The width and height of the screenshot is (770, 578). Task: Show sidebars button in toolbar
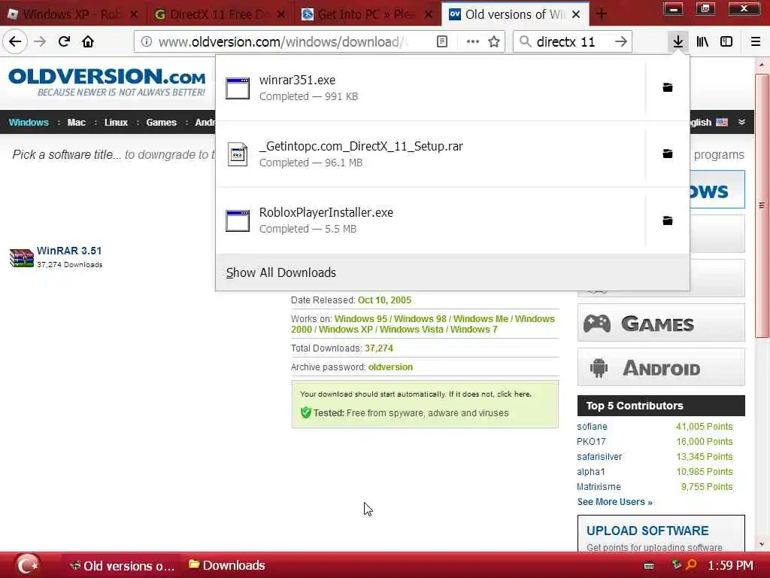tap(726, 42)
